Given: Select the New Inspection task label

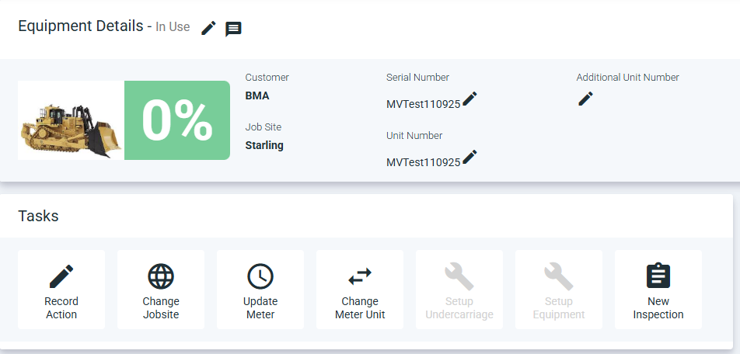Looking at the screenshot, I should (658, 307).
